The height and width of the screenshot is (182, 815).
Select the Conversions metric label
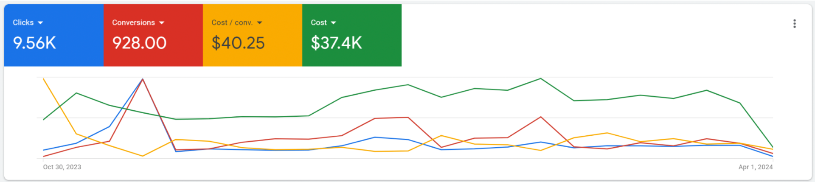pyautogui.click(x=133, y=22)
